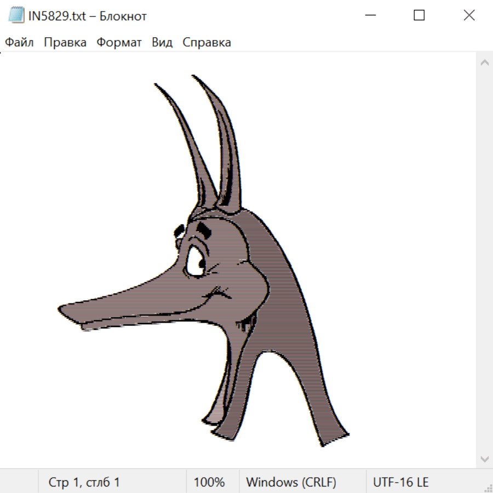Viewport: 493px width, 493px height.
Task: Open the Правка menu
Action: 65,43
